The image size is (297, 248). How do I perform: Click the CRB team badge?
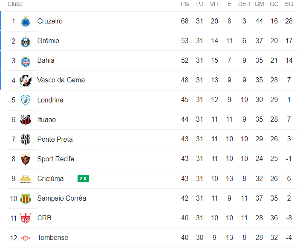coord(26,218)
